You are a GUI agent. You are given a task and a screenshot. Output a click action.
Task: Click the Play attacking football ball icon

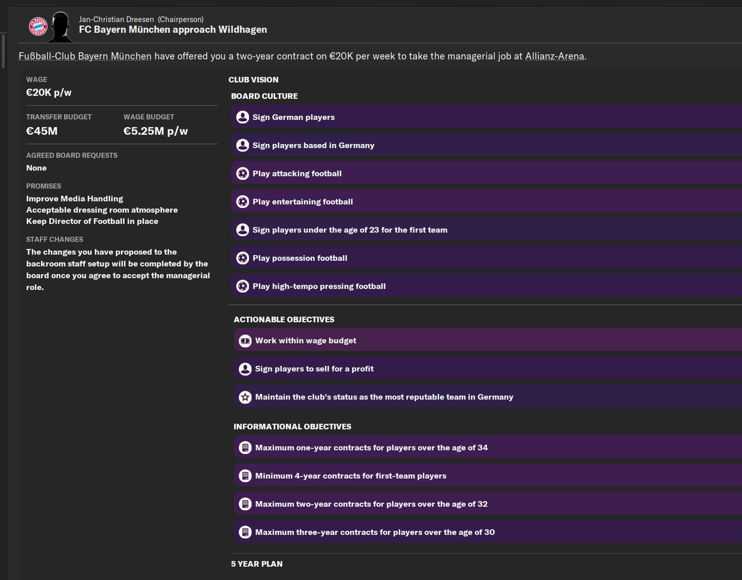tap(242, 173)
